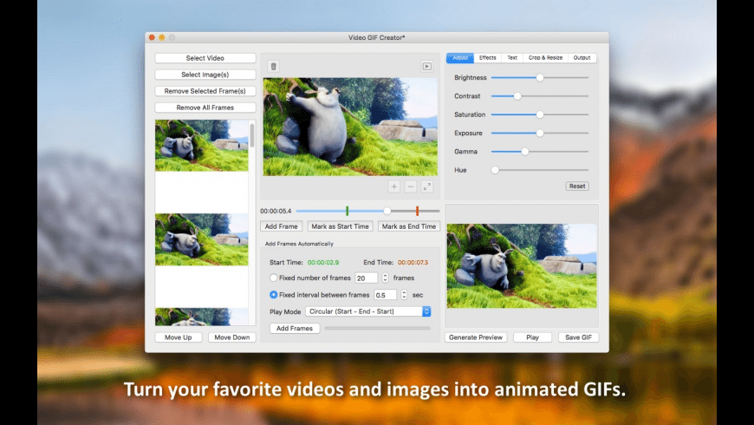Image resolution: width=754 pixels, height=425 pixels.
Task: Zoom in with the plus icon
Action: (393, 186)
